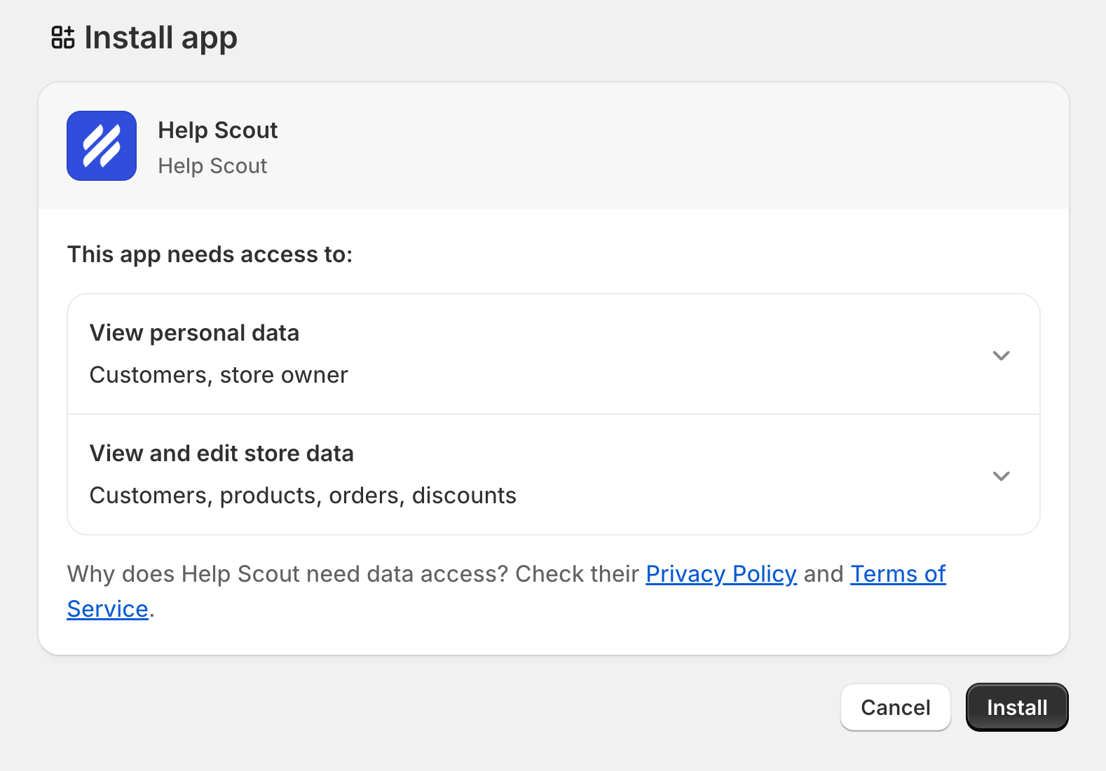This screenshot has width=1106, height=771.
Task: Click 'Customers, products, orders, discounts' text
Action: [x=303, y=496]
